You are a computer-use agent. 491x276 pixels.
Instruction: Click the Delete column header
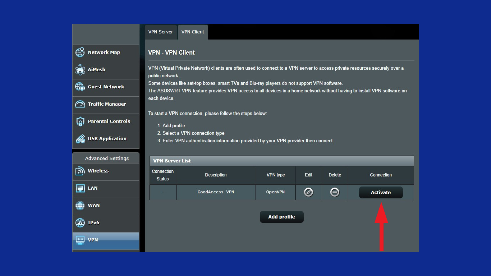tap(335, 175)
